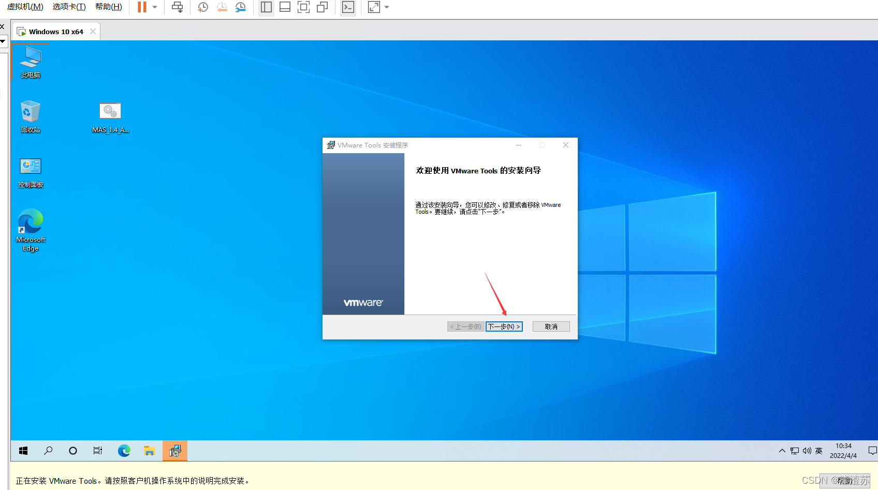Click 取消 in the VMware Tools wizard
The width and height of the screenshot is (878, 490).
pos(551,326)
